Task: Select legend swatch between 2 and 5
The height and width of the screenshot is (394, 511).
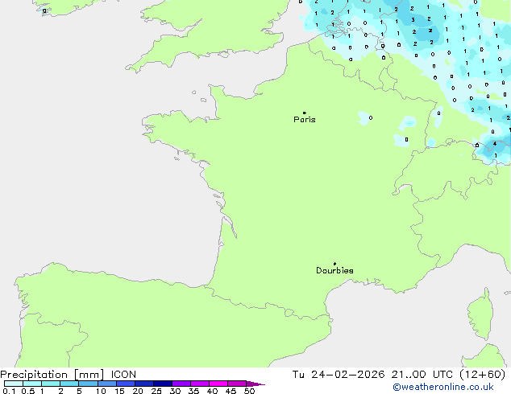Action: [69, 384]
